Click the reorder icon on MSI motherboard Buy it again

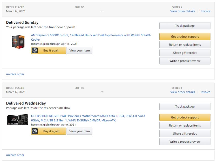(35, 131)
